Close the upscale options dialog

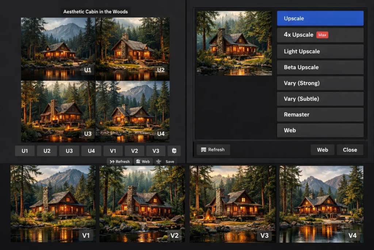[x=350, y=149]
